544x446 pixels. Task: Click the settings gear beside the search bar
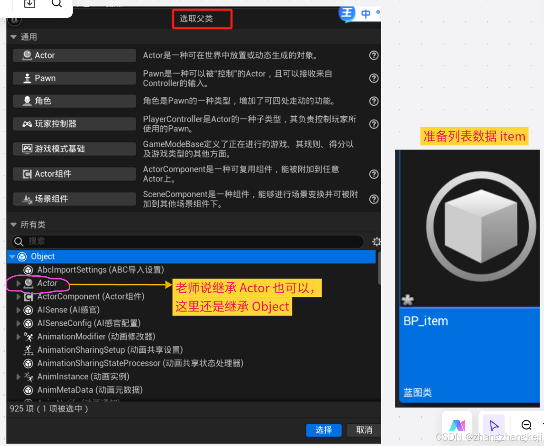click(x=376, y=242)
